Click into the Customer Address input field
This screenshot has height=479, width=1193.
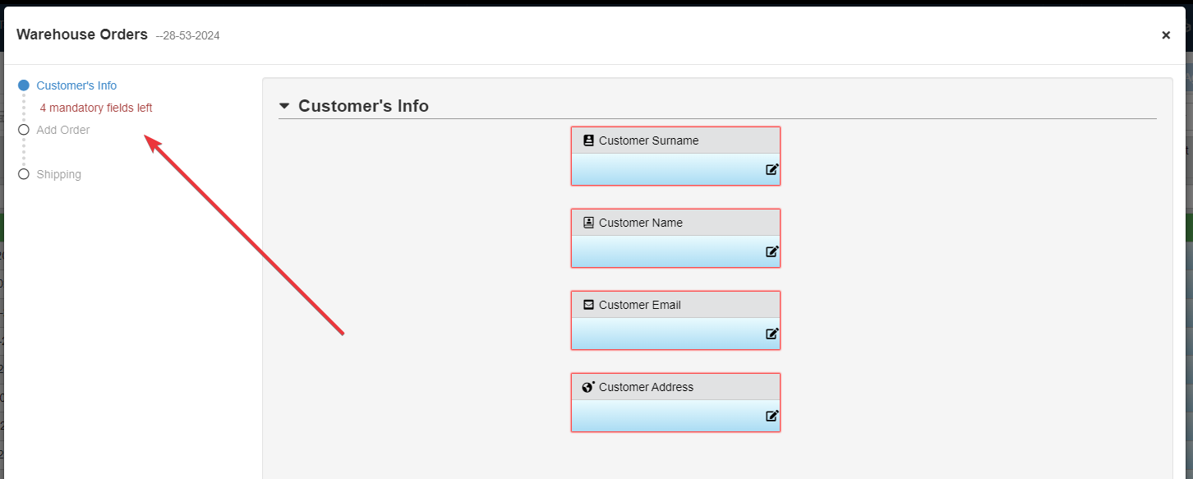(x=667, y=416)
